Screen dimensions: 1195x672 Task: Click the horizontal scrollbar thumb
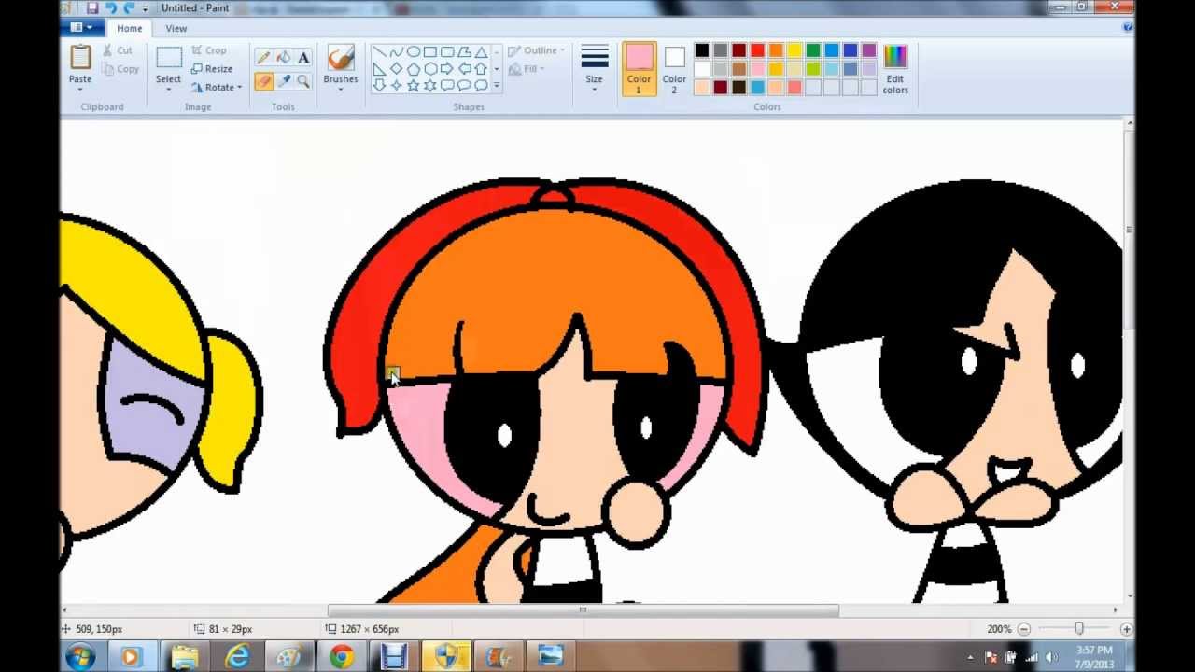click(583, 610)
